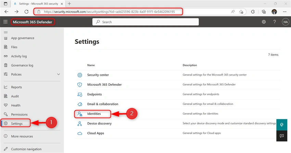Open the browser profile picture
Screen dimensions: 291x153
point(274,12)
